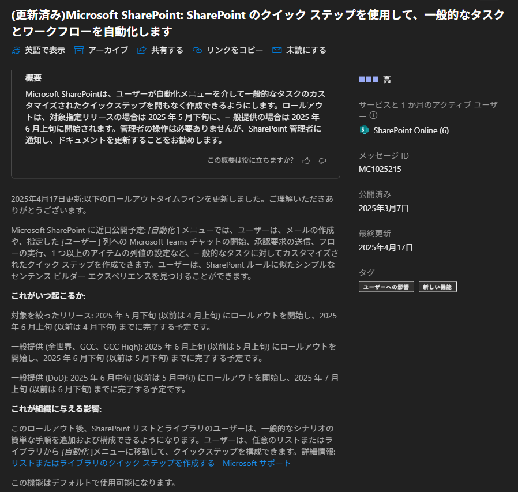Click the この概要は役に立ちますか? prompt
Viewport: 518px width, 492px height.
pos(250,160)
